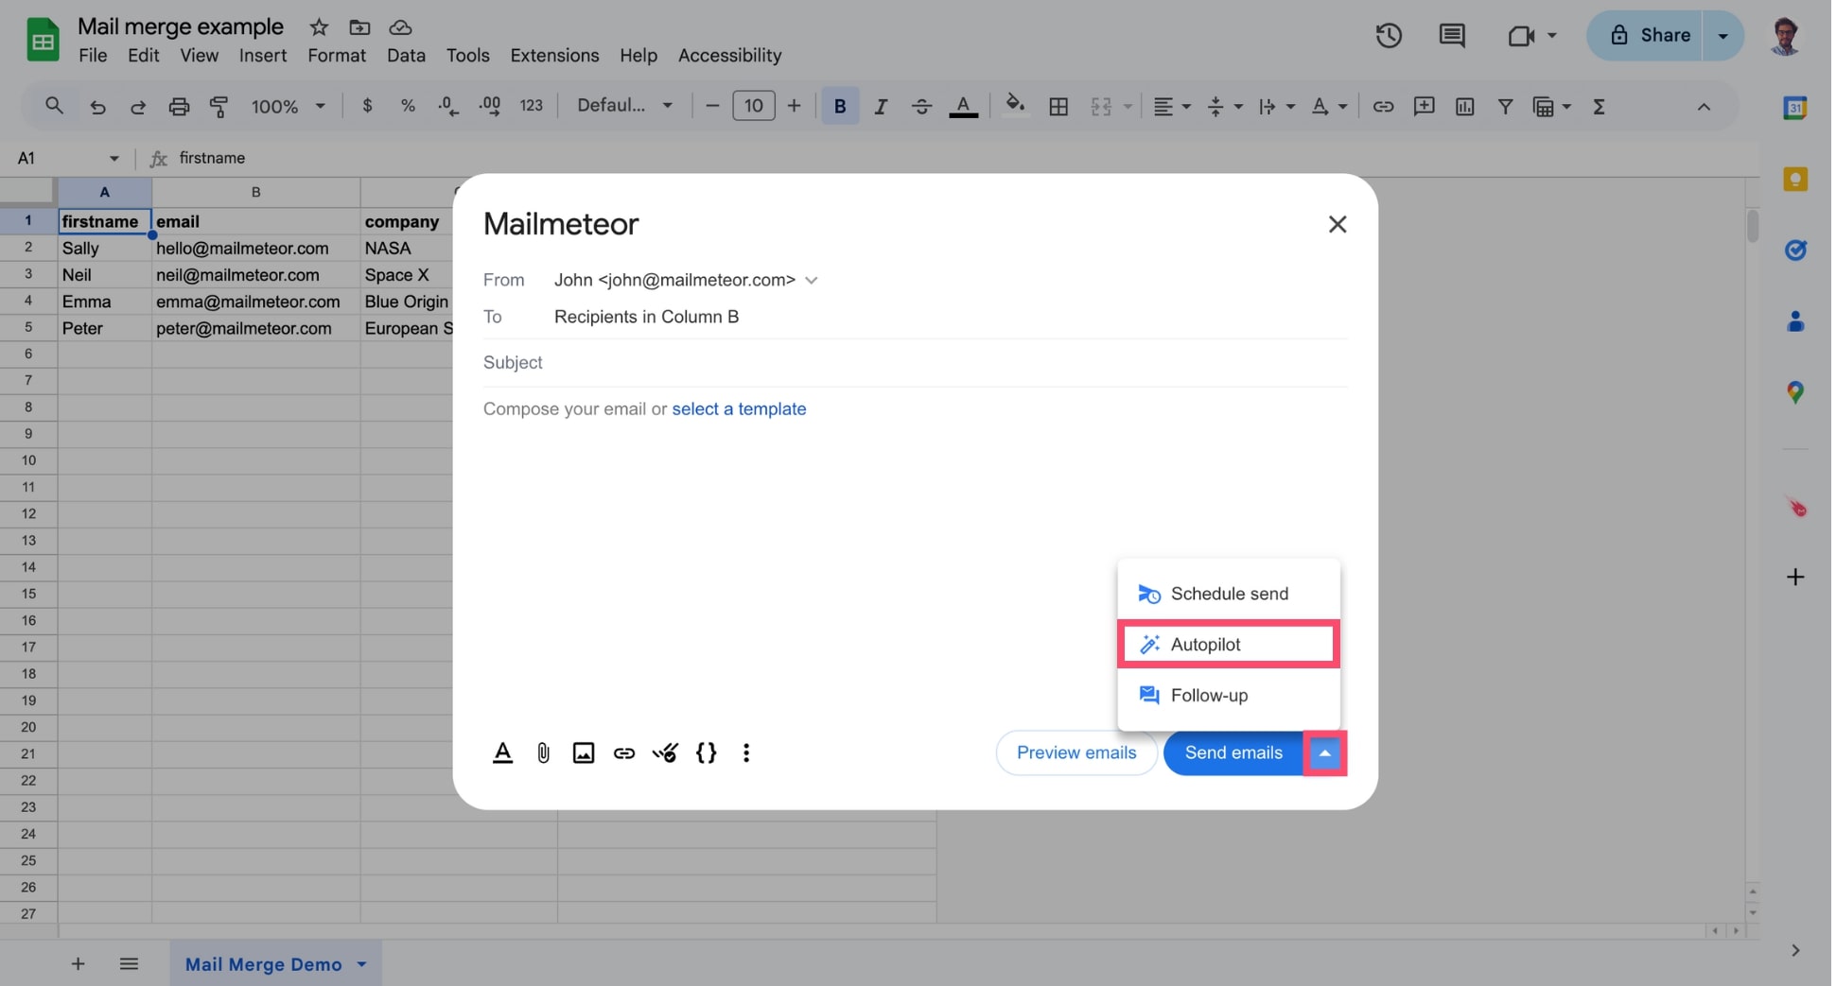This screenshot has width=1836, height=986.
Task: Start a Meet call camera icon
Action: pos(1520,36)
